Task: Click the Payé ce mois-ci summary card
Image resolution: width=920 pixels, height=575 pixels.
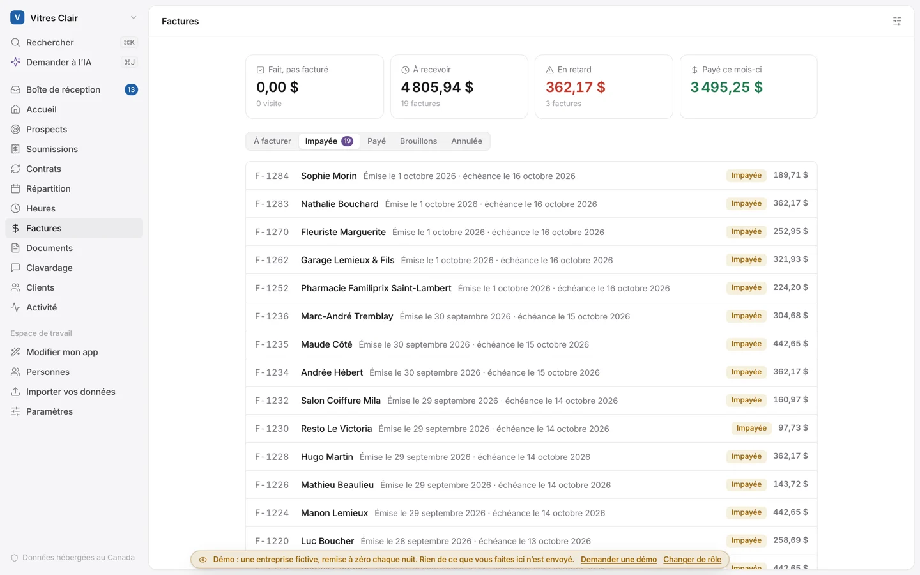Action: pos(748,87)
